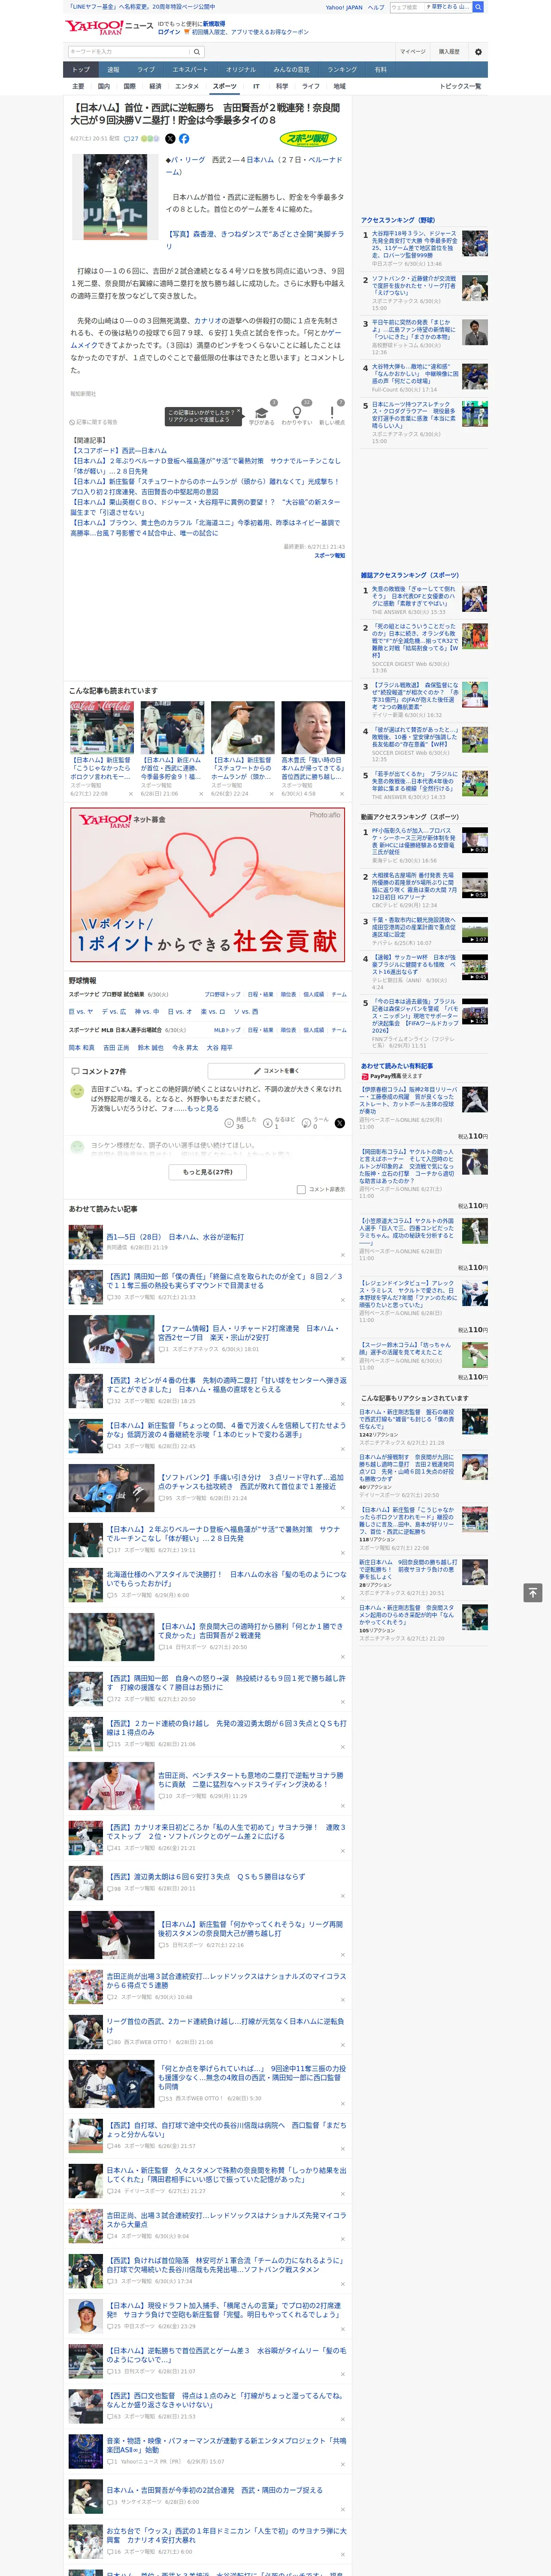551x2576 pixels.
Task: Toggle the コメント非表示 checkbox
Action: coord(301,1190)
